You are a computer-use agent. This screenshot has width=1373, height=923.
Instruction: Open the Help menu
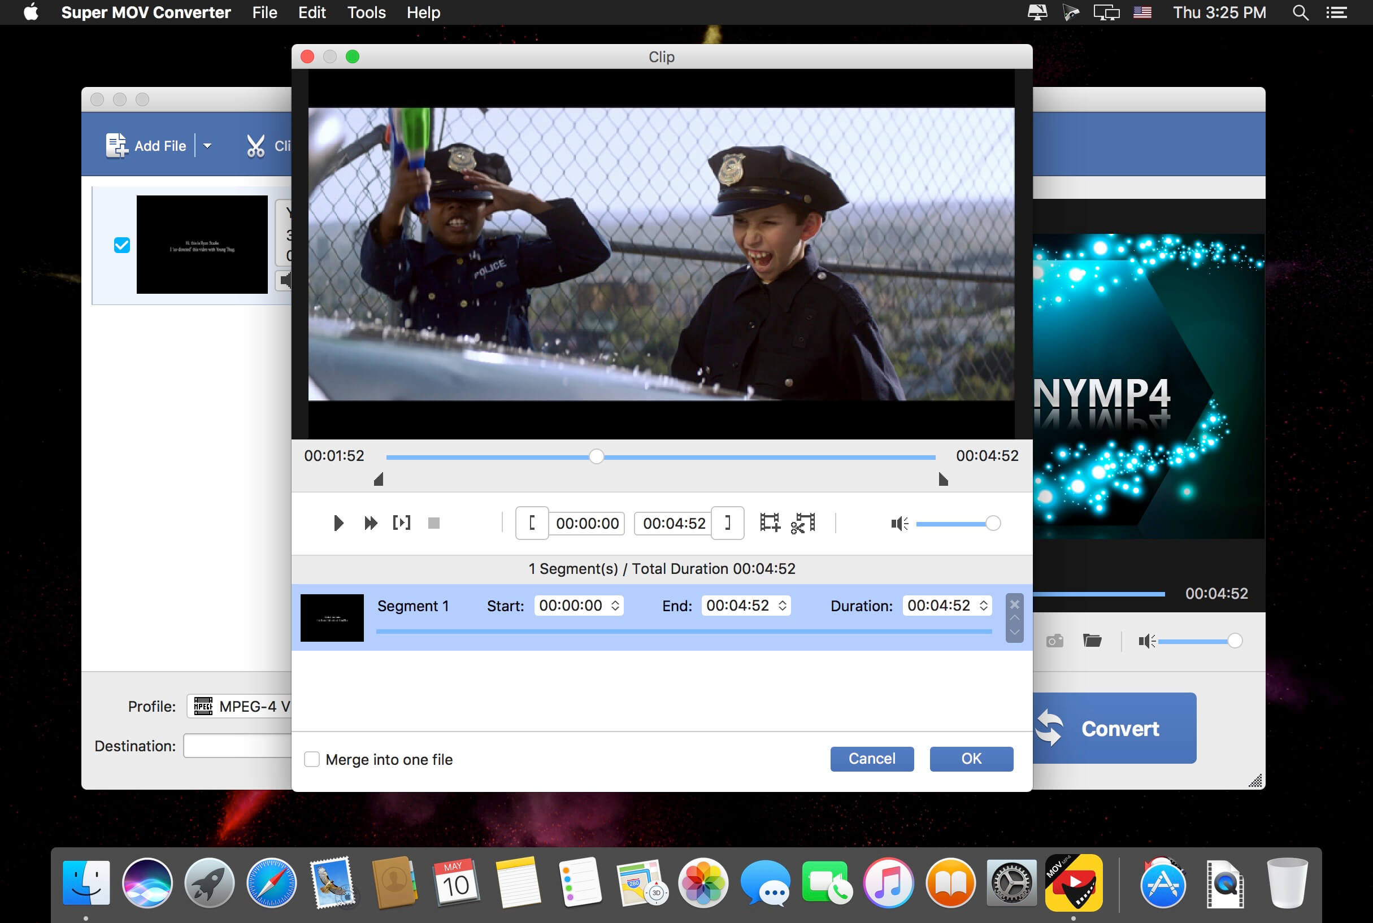(423, 12)
